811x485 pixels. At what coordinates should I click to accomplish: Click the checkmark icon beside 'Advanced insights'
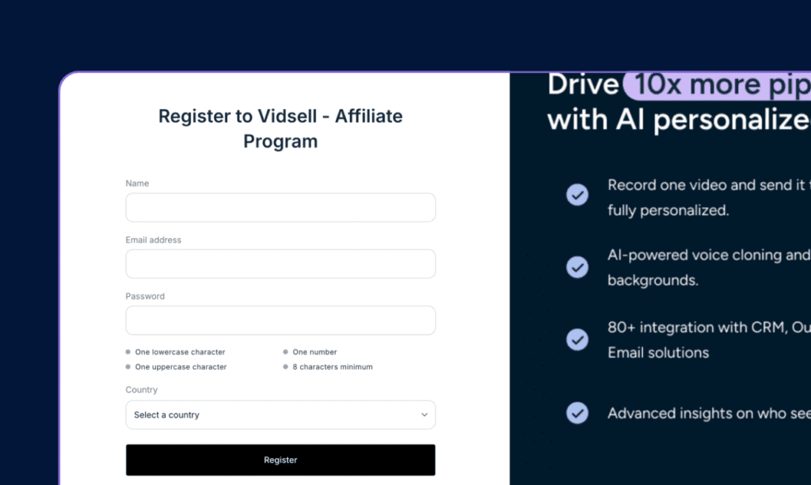click(x=577, y=413)
